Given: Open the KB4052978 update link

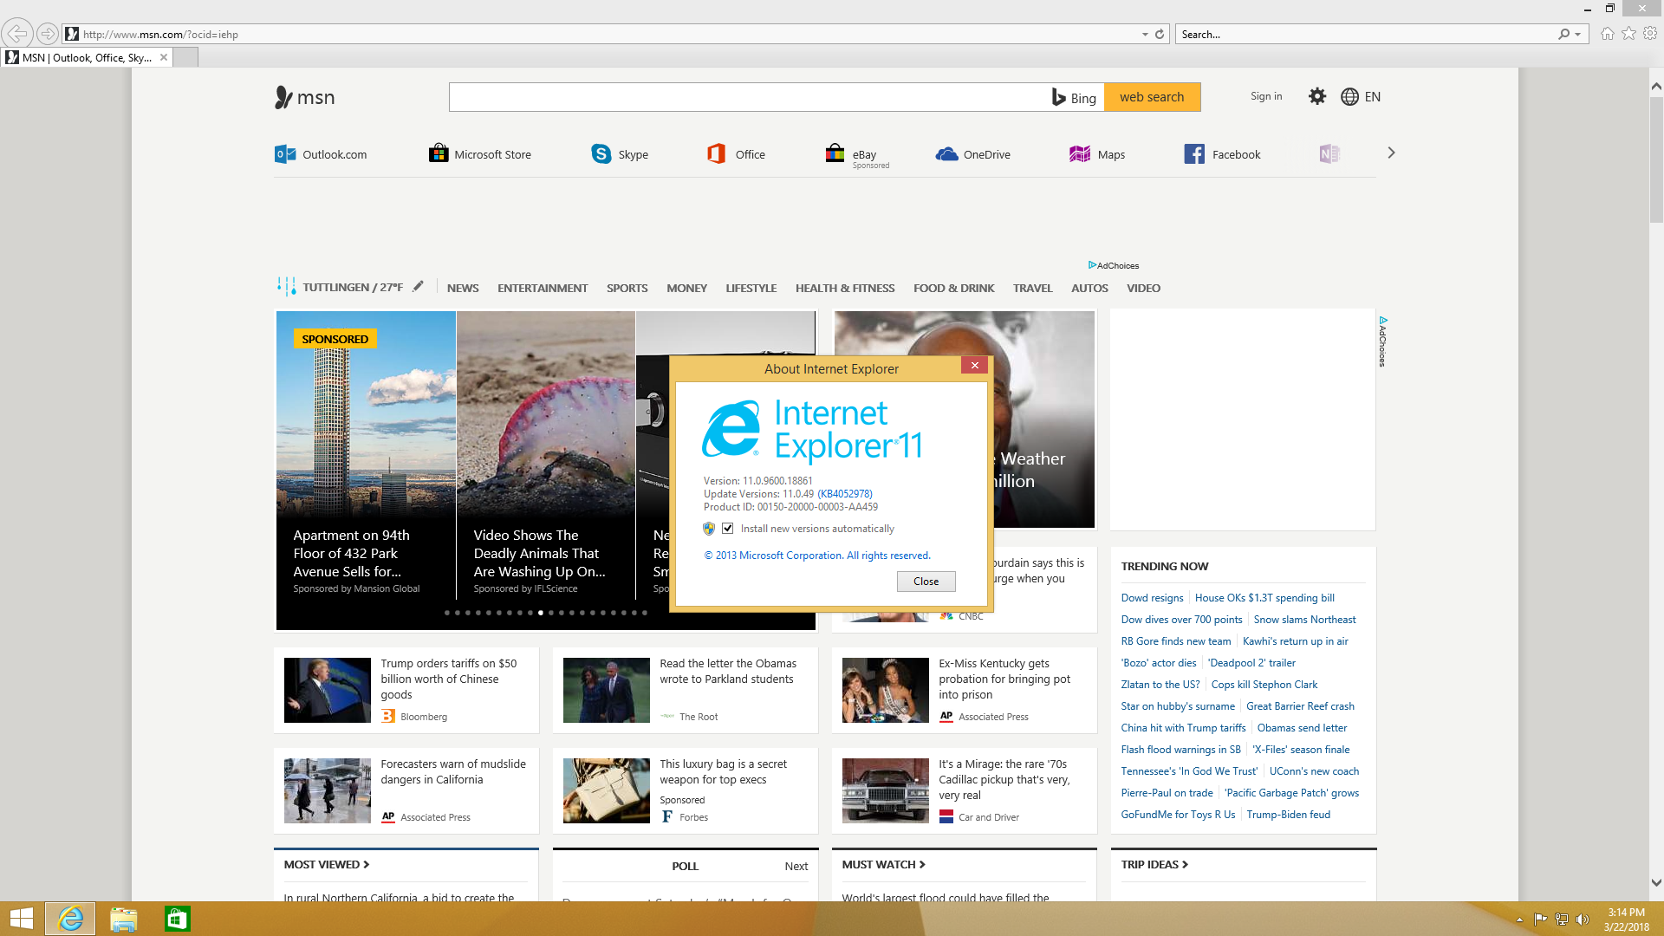Looking at the screenshot, I should [845, 494].
